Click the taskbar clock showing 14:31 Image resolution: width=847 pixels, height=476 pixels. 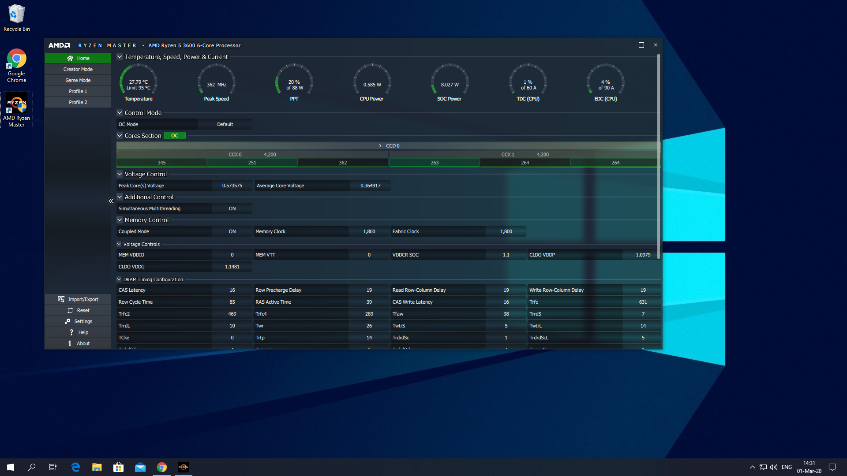[x=809, y=467]
